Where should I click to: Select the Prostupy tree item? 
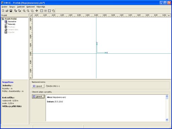coord(11,27)
